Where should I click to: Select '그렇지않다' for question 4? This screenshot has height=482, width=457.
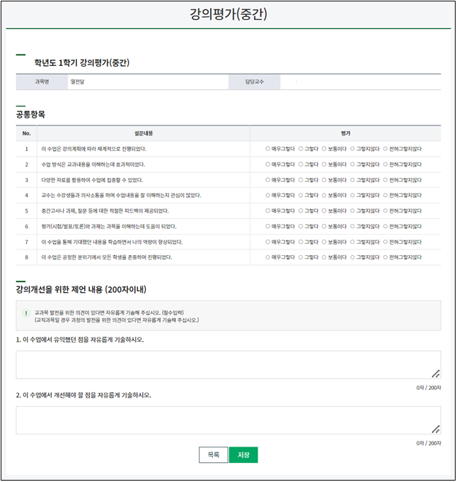(x=352, y=195)
